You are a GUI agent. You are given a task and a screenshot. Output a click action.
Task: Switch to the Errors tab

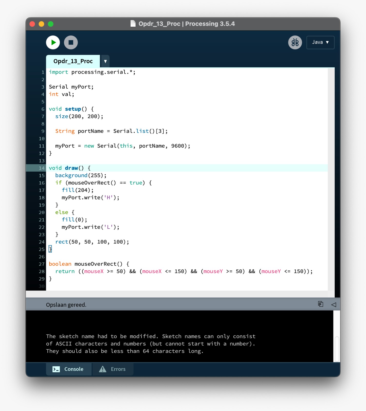tap(113, 369)
